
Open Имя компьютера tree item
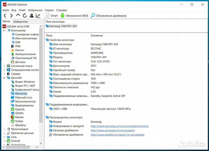pyautogui.click(x=24, y=38)
